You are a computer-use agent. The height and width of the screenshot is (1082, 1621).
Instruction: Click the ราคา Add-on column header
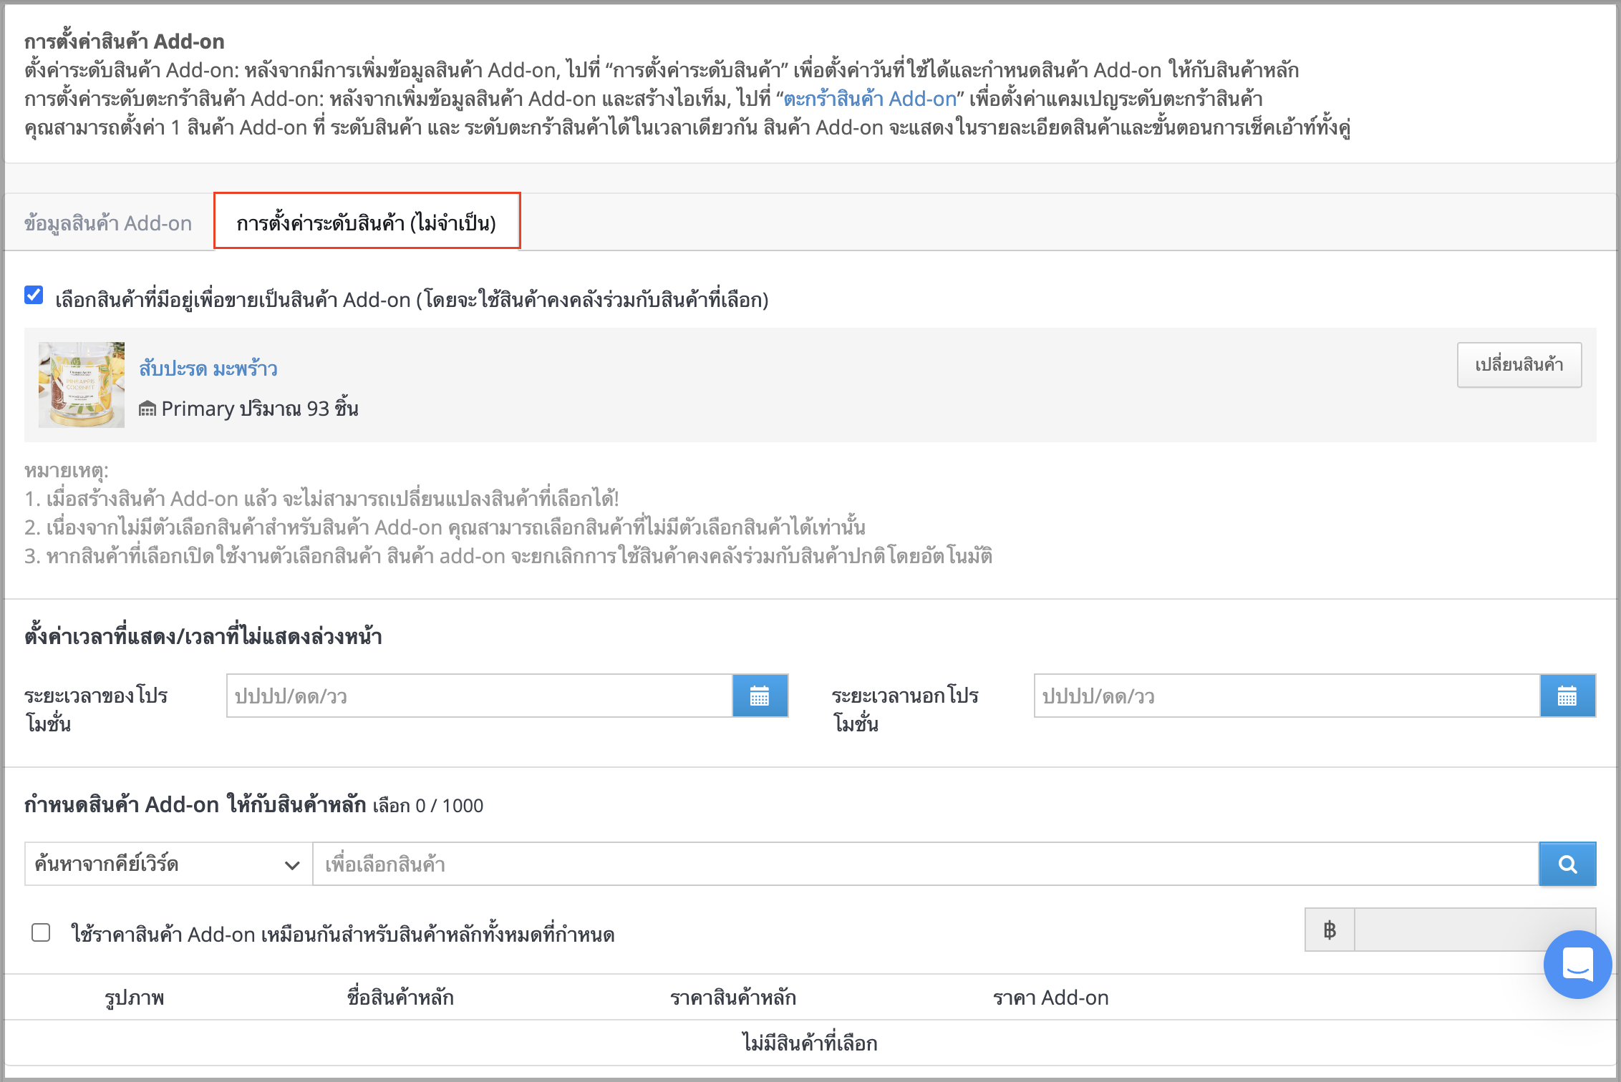tap(1051, 998)
